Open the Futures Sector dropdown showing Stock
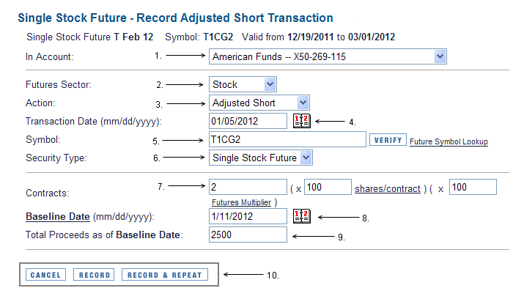The height and width of the screenshot is (299, 524). point(243,84)
